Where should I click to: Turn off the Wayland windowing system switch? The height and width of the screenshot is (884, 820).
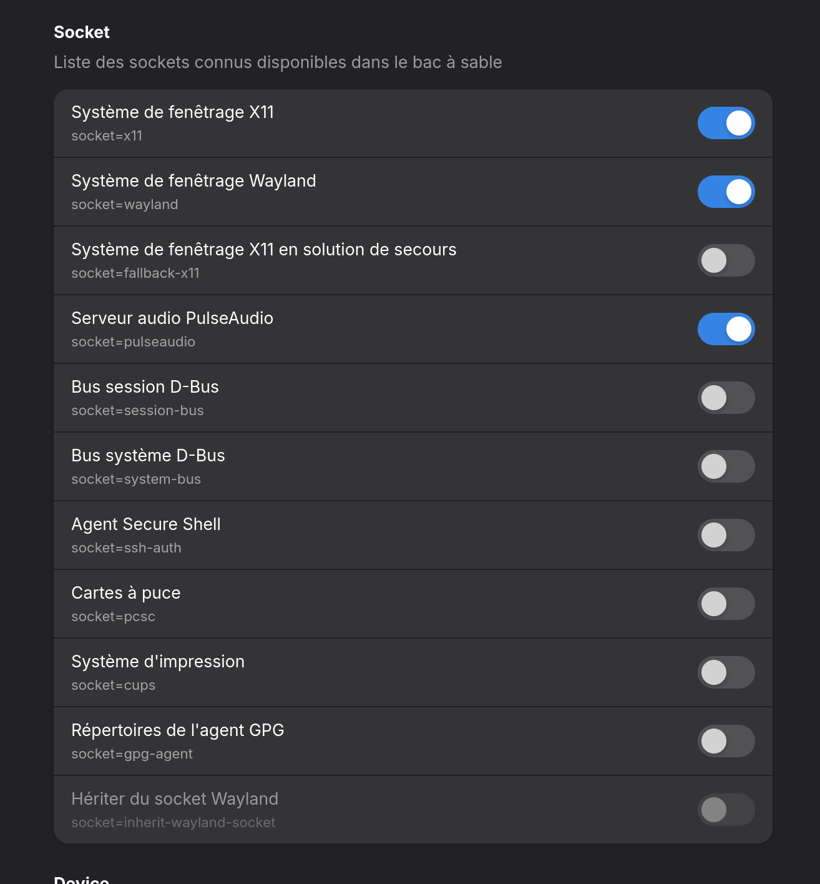point(726,192)
